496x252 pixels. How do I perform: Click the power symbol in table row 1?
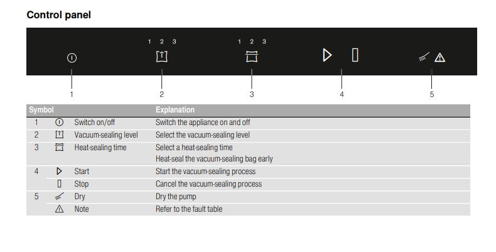click(60, 123)
